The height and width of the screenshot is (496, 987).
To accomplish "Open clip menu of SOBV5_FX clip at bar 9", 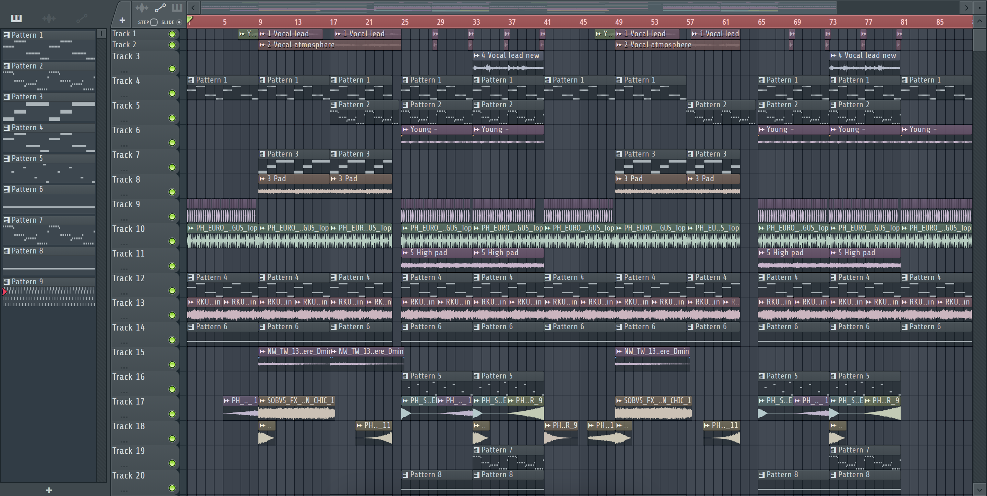I will point(262,401).
